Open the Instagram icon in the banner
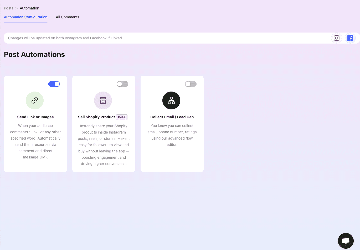The image size is (360, 250). pyautogui.click(x=337, y=38)
